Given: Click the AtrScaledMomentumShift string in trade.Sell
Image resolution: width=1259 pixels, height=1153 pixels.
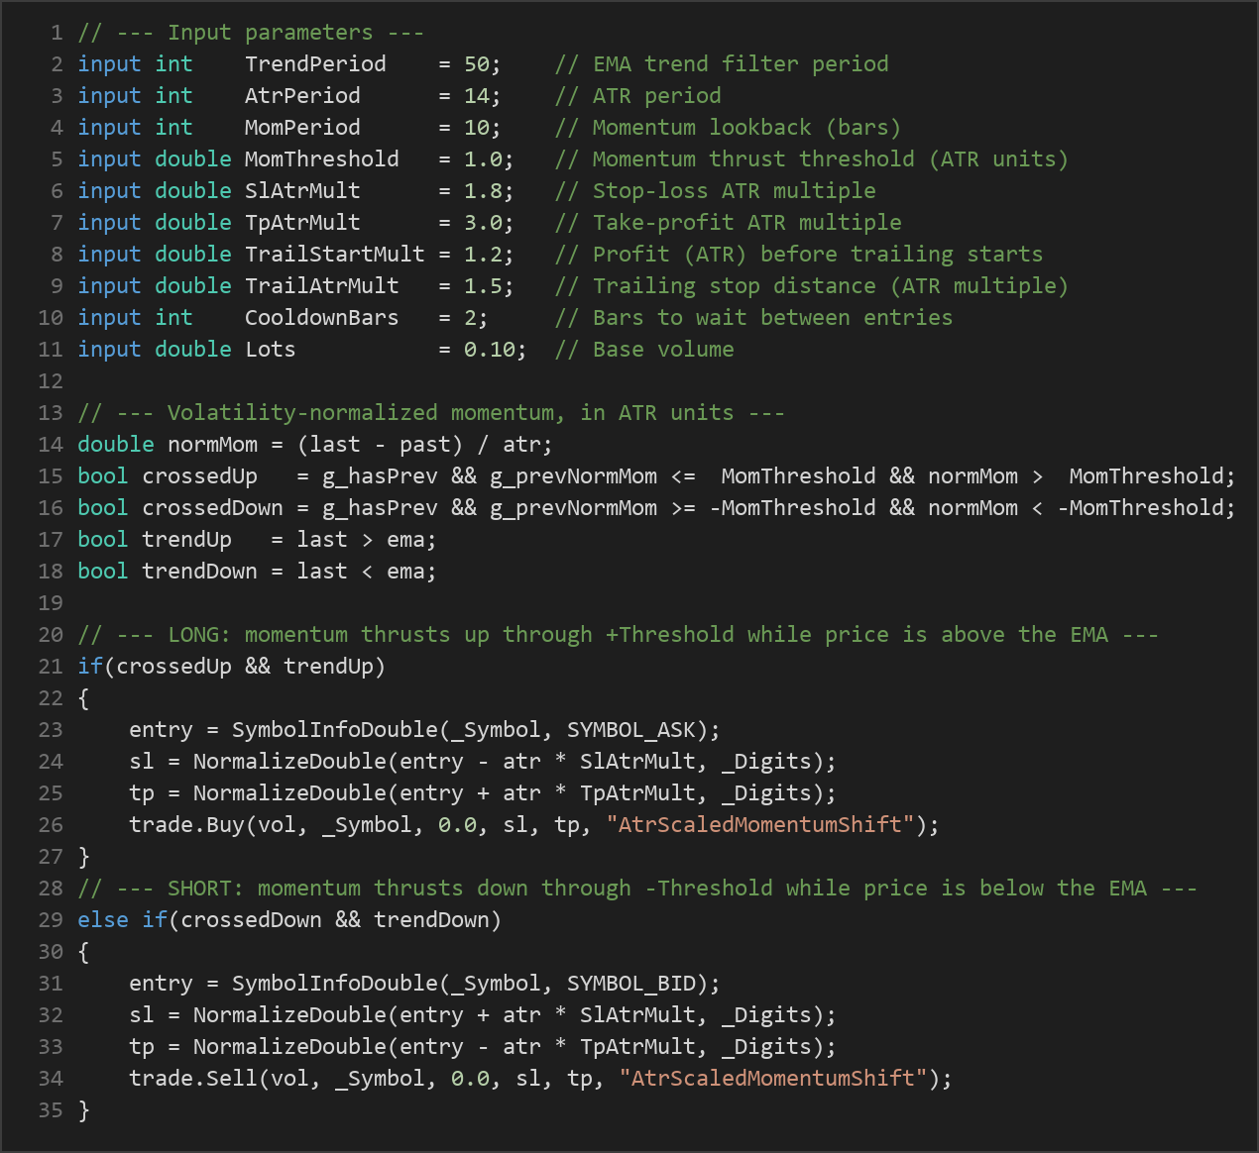Looking at the screenshot, I should (773, 1079).
